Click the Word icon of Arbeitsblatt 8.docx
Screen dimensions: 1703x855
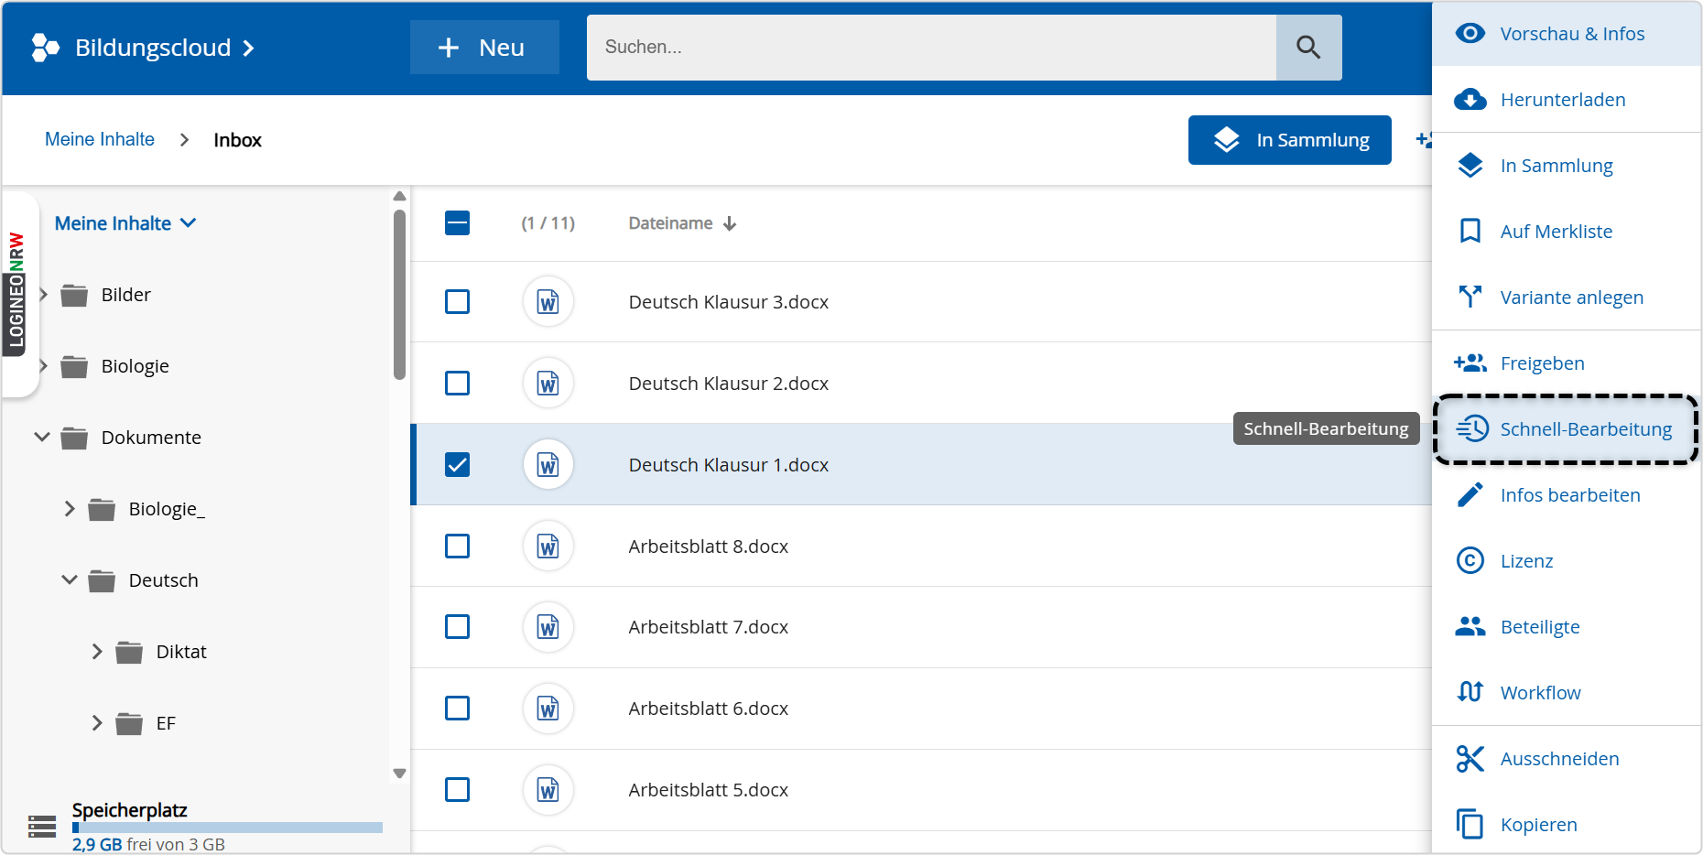point(548,547)
